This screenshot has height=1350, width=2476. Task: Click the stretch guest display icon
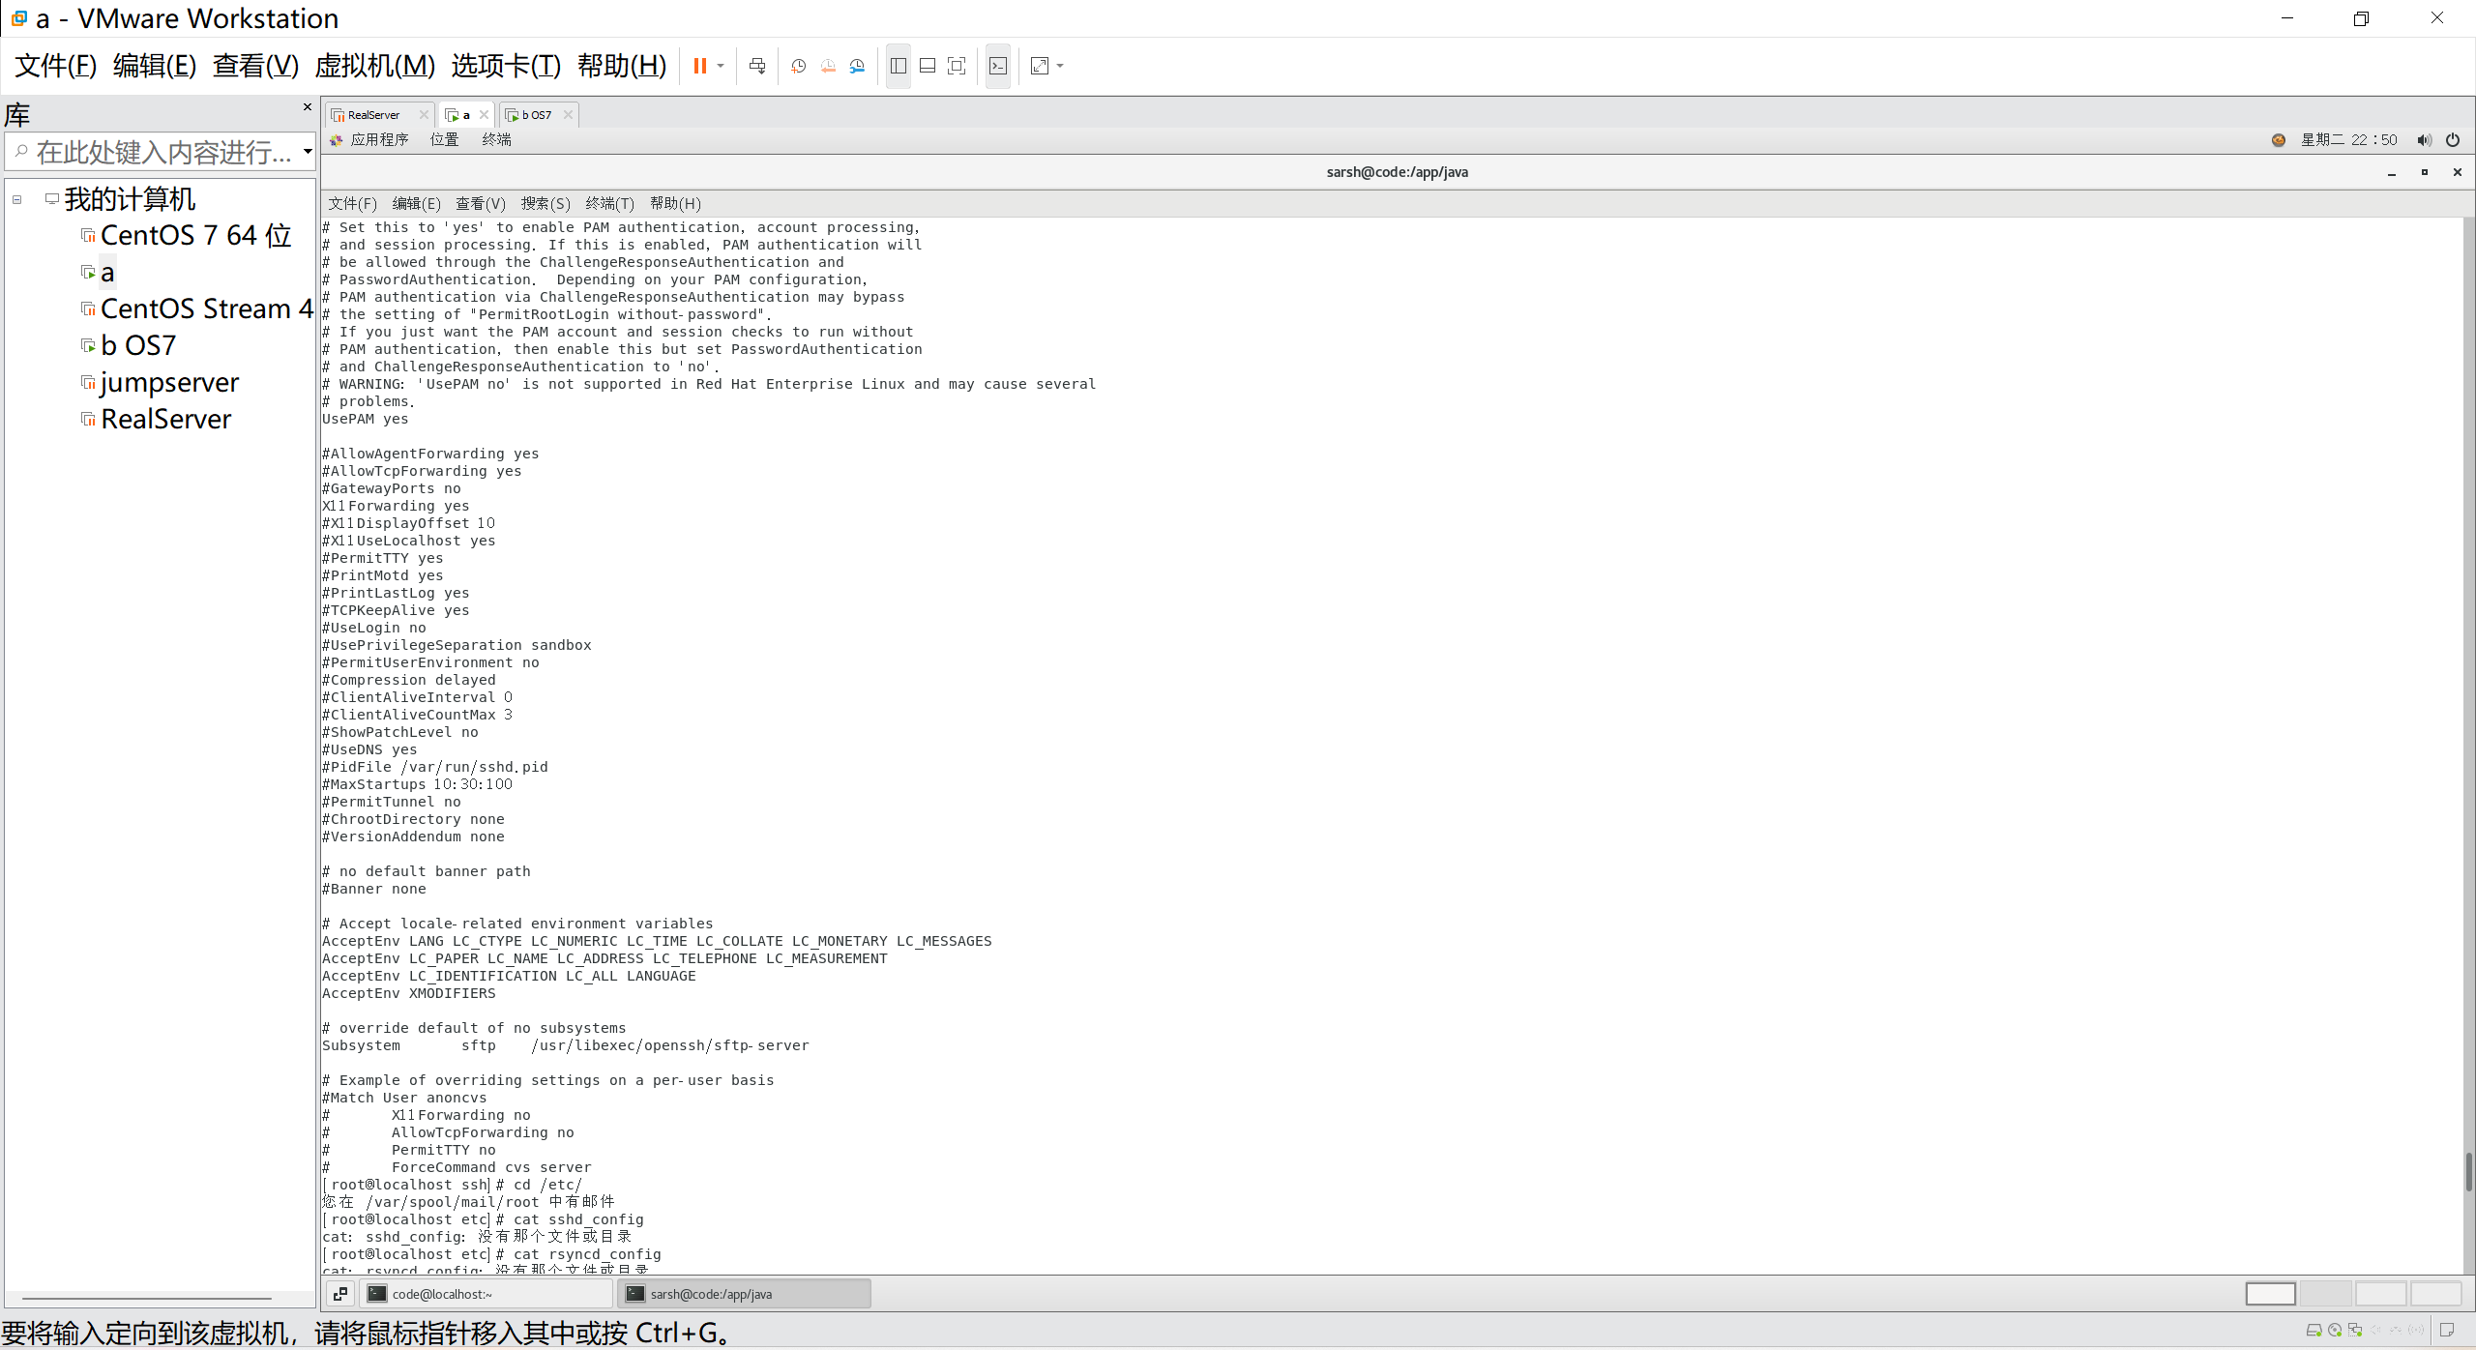pyautogui.click(x=1040, y=66)
